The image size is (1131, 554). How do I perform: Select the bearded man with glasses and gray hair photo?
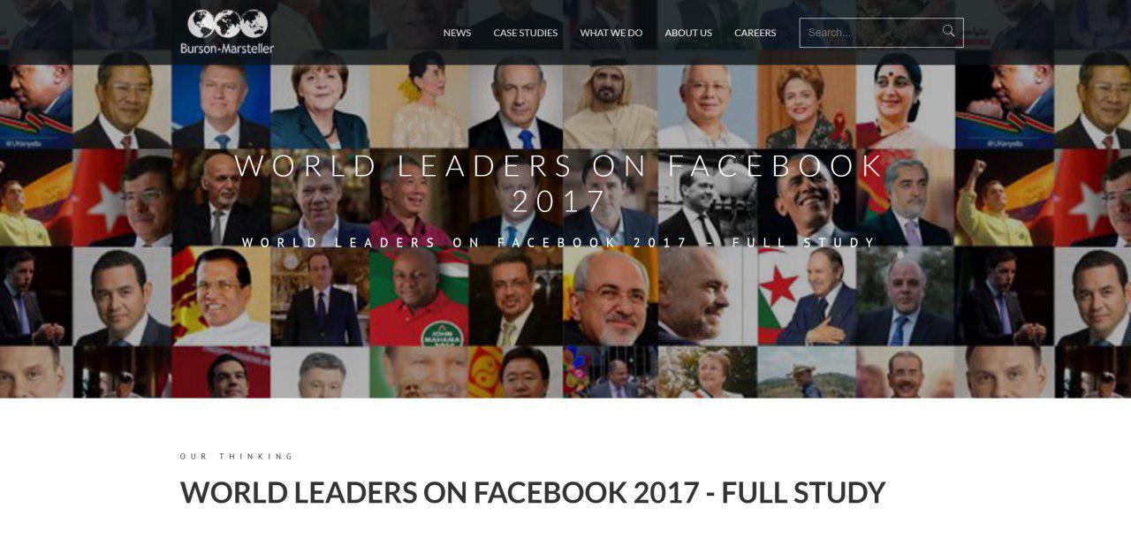point(611,297)
